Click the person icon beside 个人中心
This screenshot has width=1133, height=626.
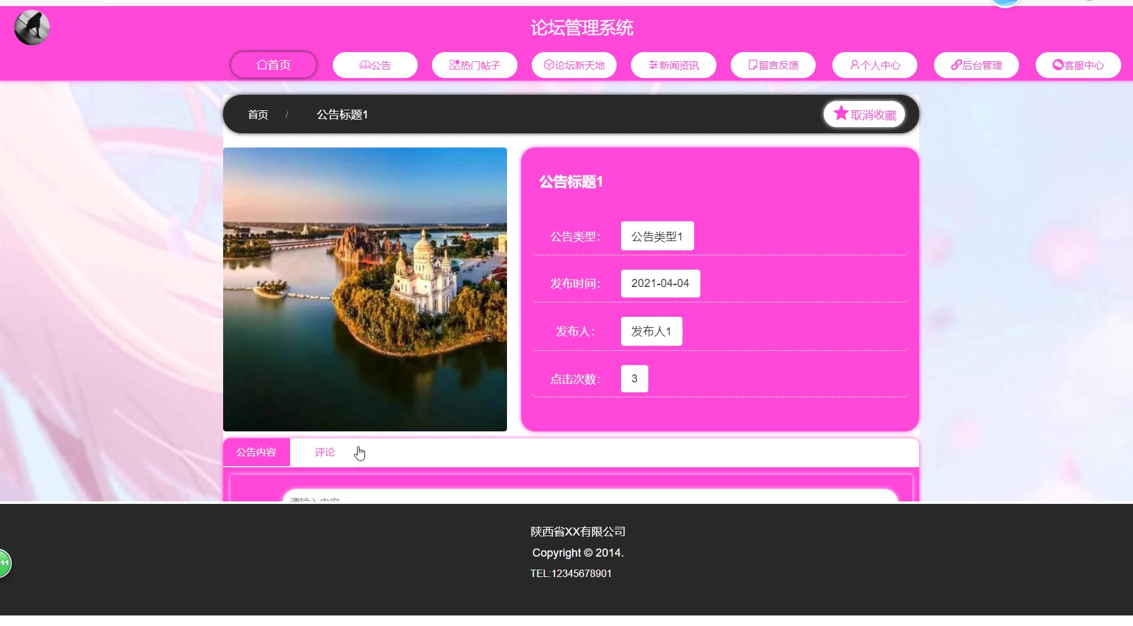click(x=855, y=65)
